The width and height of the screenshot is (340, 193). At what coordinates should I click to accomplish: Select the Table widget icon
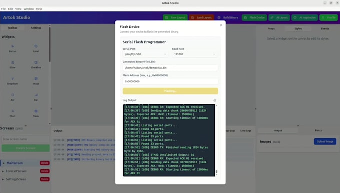point(36,111)
